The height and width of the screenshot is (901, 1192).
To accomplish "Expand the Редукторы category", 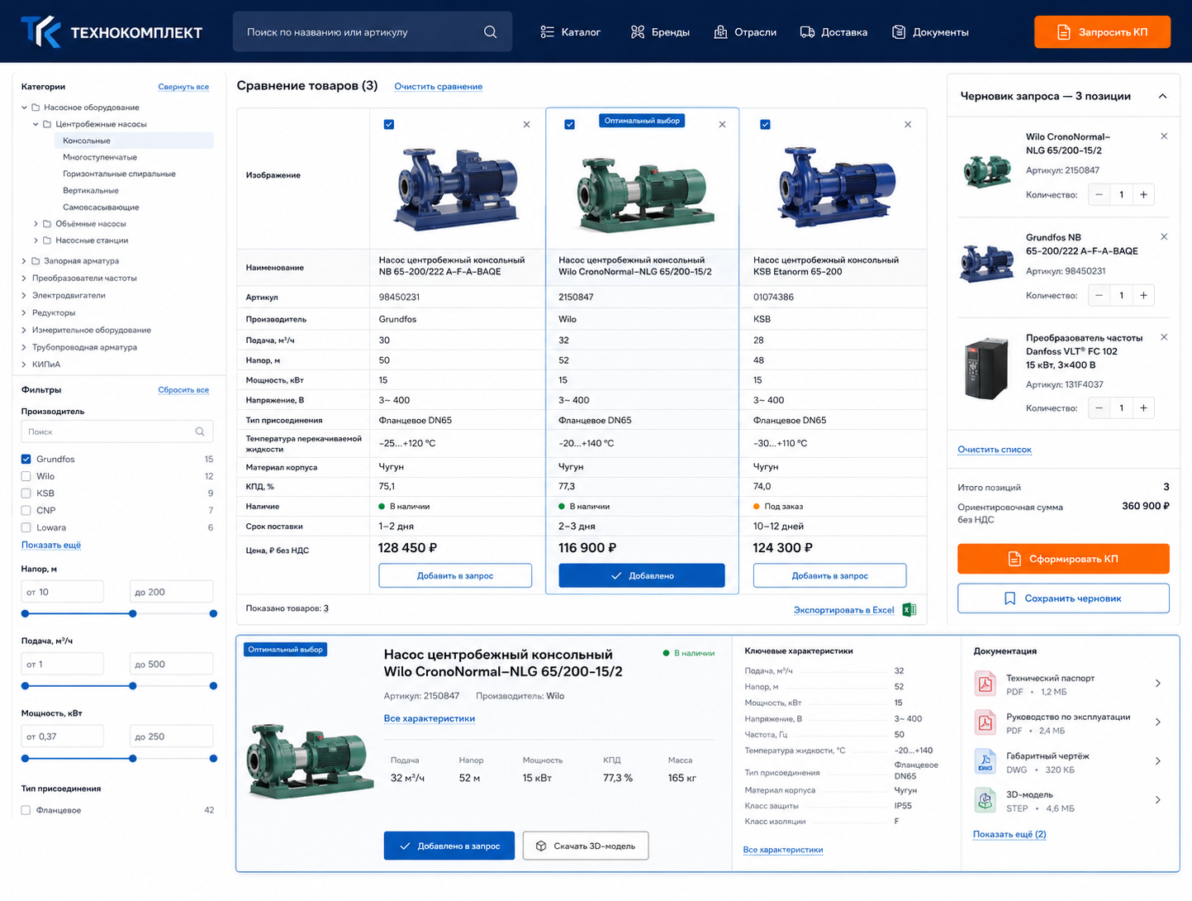I will pyautogui.click(x=24, y=312).
